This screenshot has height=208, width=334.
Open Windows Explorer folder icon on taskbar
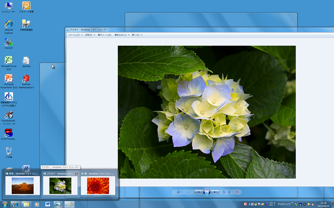coord(26,205)
